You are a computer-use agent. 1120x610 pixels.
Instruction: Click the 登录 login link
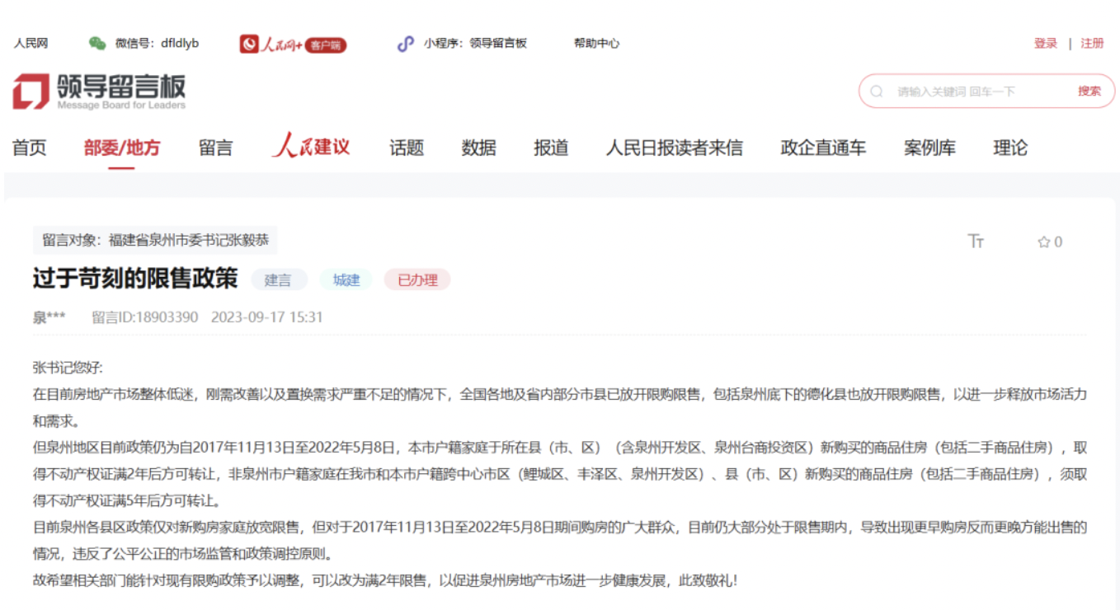tap(1045, 44)
